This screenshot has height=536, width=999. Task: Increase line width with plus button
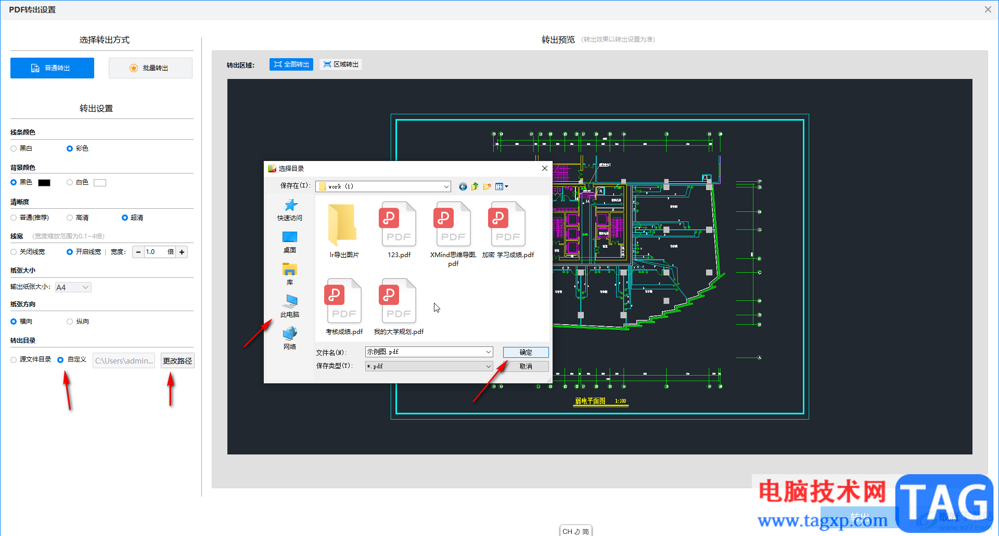pos(182,252)
